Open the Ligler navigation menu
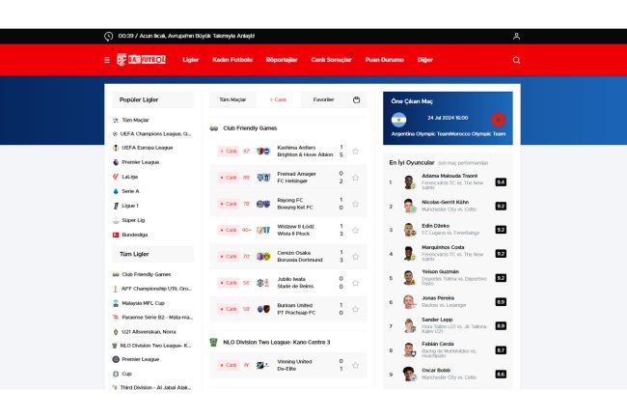This screenshot has width=627, height=418. click(190, 60)
